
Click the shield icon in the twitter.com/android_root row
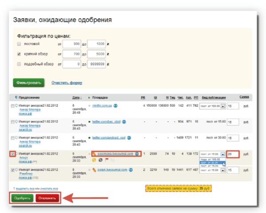point(16,138)
